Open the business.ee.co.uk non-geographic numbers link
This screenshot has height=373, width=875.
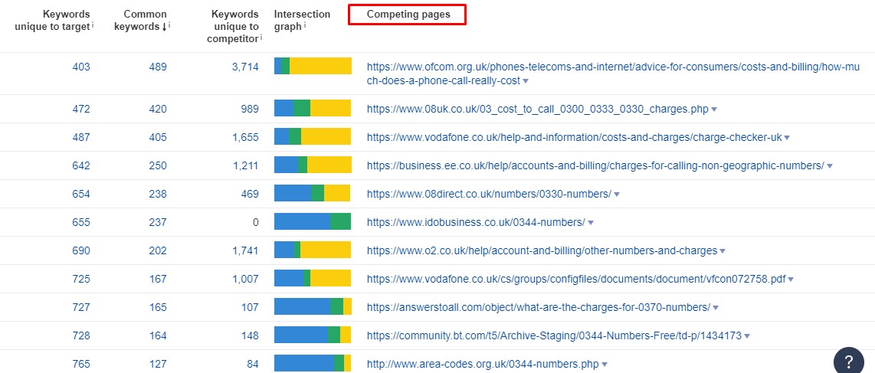595,165
